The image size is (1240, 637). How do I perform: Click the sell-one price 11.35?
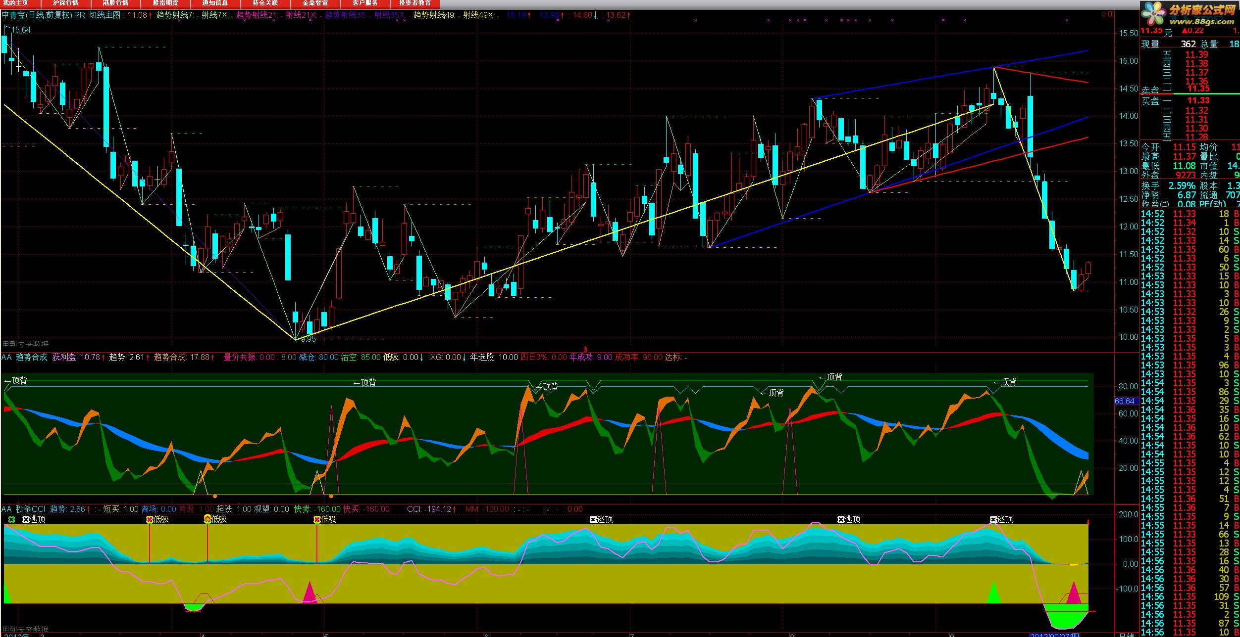1198,88
